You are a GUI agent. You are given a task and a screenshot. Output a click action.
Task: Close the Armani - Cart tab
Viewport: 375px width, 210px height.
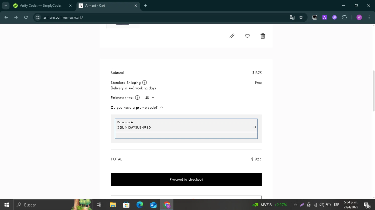point(136,5)
